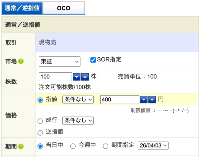Switch to the OCO tab
The width and height of the screenshot is (200, 157).
(63, 8)
